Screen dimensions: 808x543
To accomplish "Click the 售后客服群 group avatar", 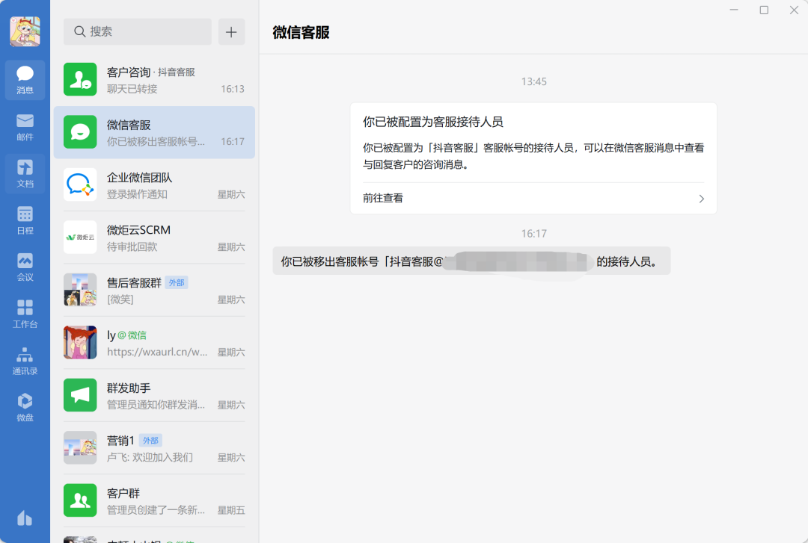I will pos(80,289).
